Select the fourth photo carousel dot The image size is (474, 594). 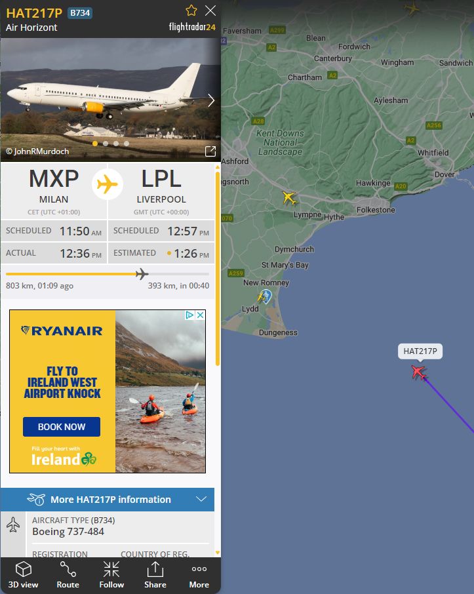[x=127, y=144]
